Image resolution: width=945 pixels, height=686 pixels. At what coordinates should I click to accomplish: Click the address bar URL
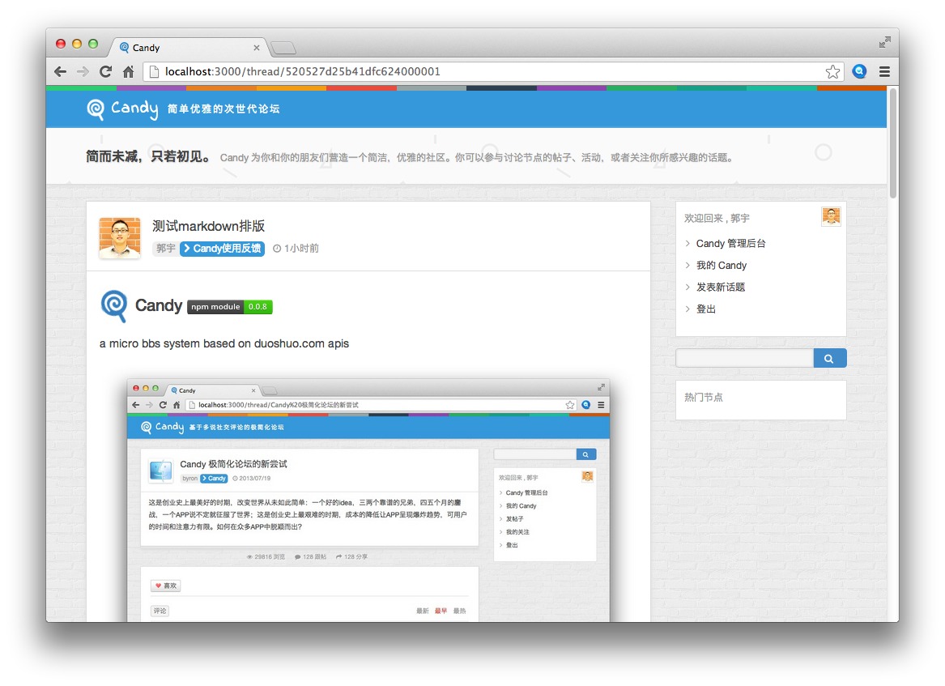point(303,72)
